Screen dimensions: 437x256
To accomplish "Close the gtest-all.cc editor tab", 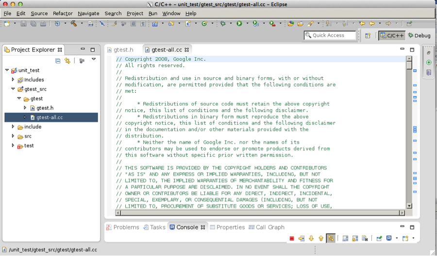I will (187, 50).
